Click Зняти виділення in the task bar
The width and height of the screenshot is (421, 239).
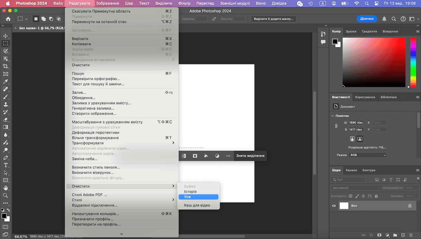pos(250,156)
